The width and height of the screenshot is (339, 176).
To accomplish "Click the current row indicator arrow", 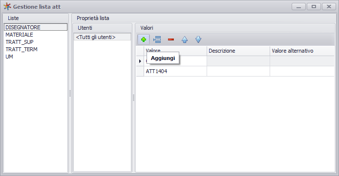I will click(140, 61).
